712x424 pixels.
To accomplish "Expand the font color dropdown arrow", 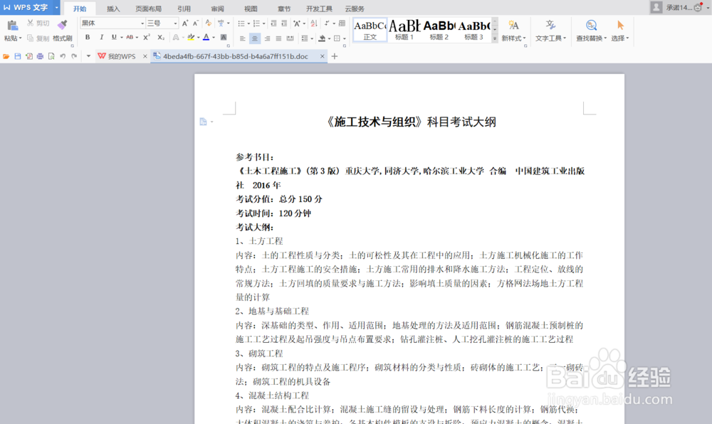I will click(x=212, y=38).
